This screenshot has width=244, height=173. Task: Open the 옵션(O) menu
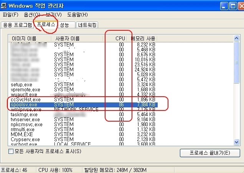[32, 15]
